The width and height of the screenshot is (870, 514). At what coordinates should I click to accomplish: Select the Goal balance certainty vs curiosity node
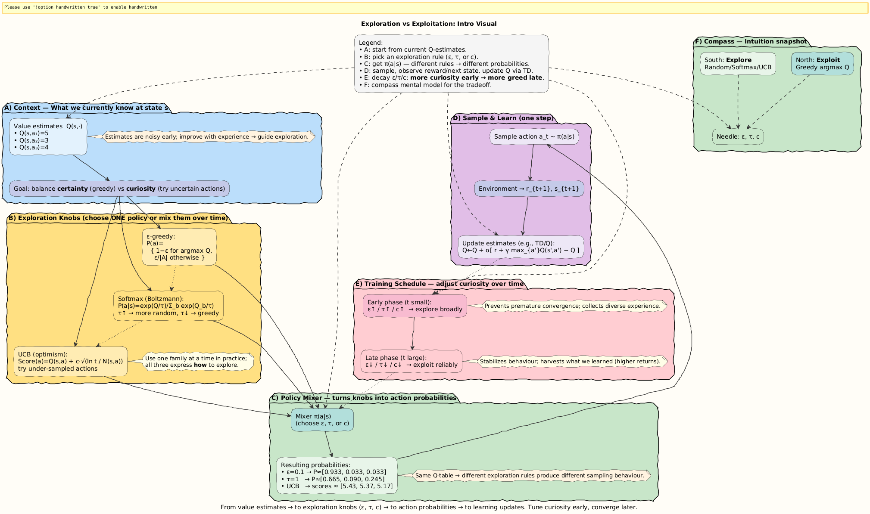point(119,189)
